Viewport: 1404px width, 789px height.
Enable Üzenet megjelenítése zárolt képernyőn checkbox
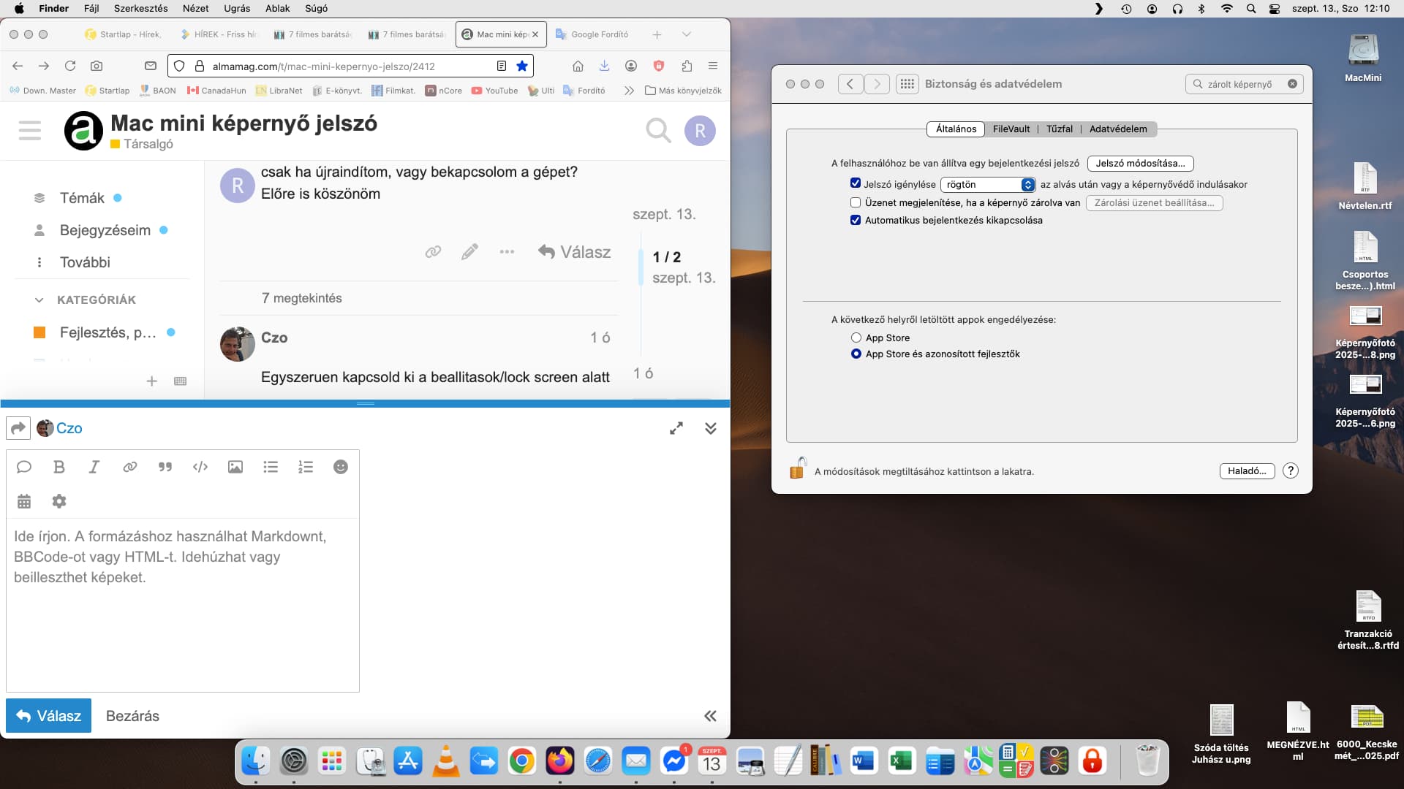pyautogui.click(x=856, y=202)
